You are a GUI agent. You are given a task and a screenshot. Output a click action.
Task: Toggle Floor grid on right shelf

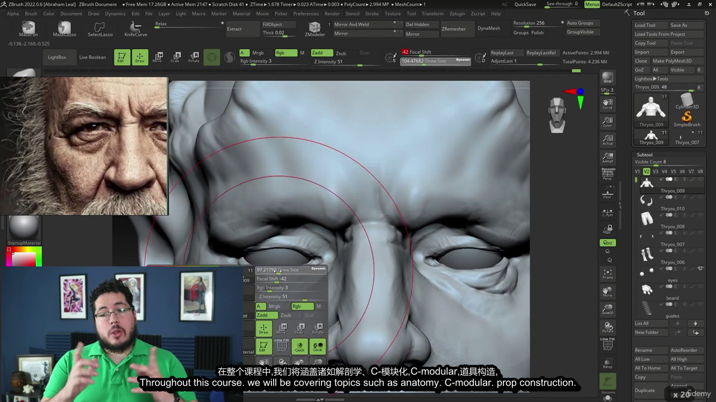607,193
